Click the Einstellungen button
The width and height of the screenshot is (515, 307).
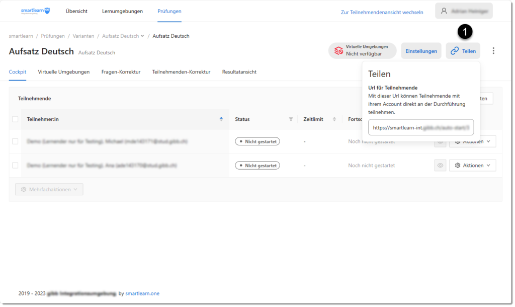(x=421, y=51)
